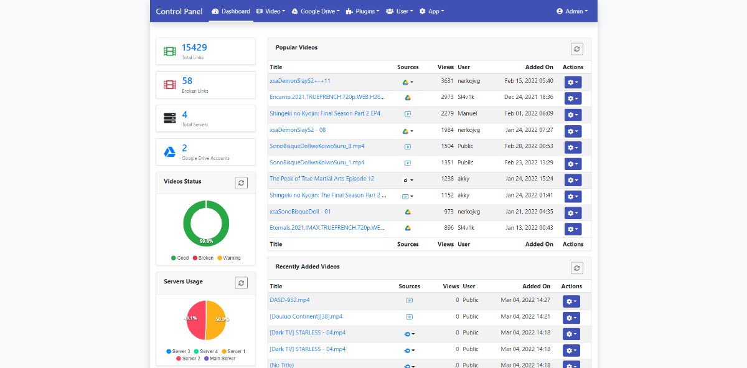This screenshot has height=368, width=747.
Task: Refresh the Popular Videos panel
Action: point(577,49)
